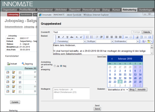Open the Formatering dropdown
This screenshot has width=155, height=112.
coord(77,41)
